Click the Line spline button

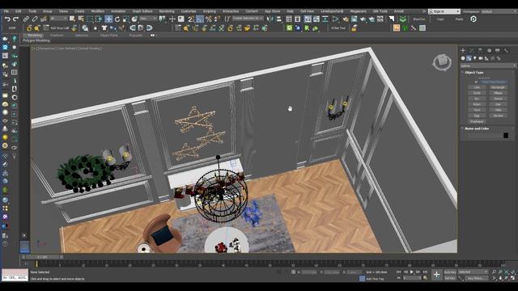(x=477, y=87)
